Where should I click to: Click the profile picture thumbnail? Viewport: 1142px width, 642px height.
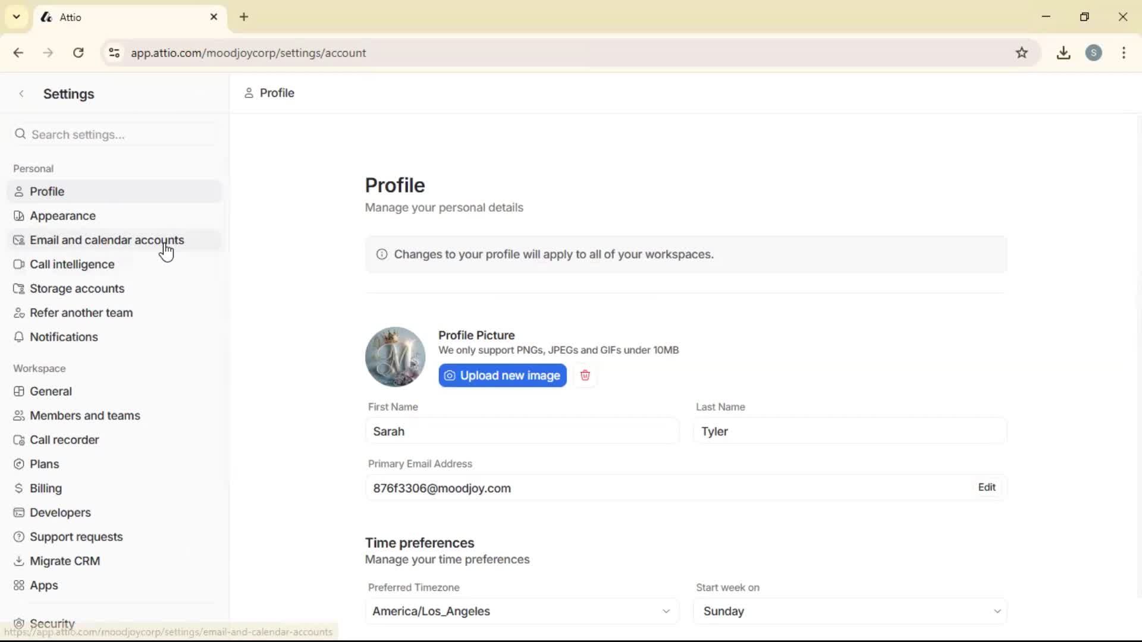[396, 357]
